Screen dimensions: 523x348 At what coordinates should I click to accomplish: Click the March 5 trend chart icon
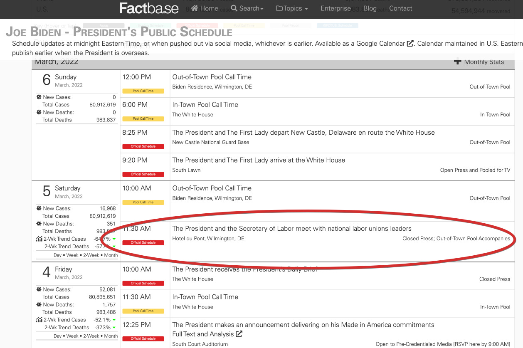pyautogui.click(x=39, y=239)
